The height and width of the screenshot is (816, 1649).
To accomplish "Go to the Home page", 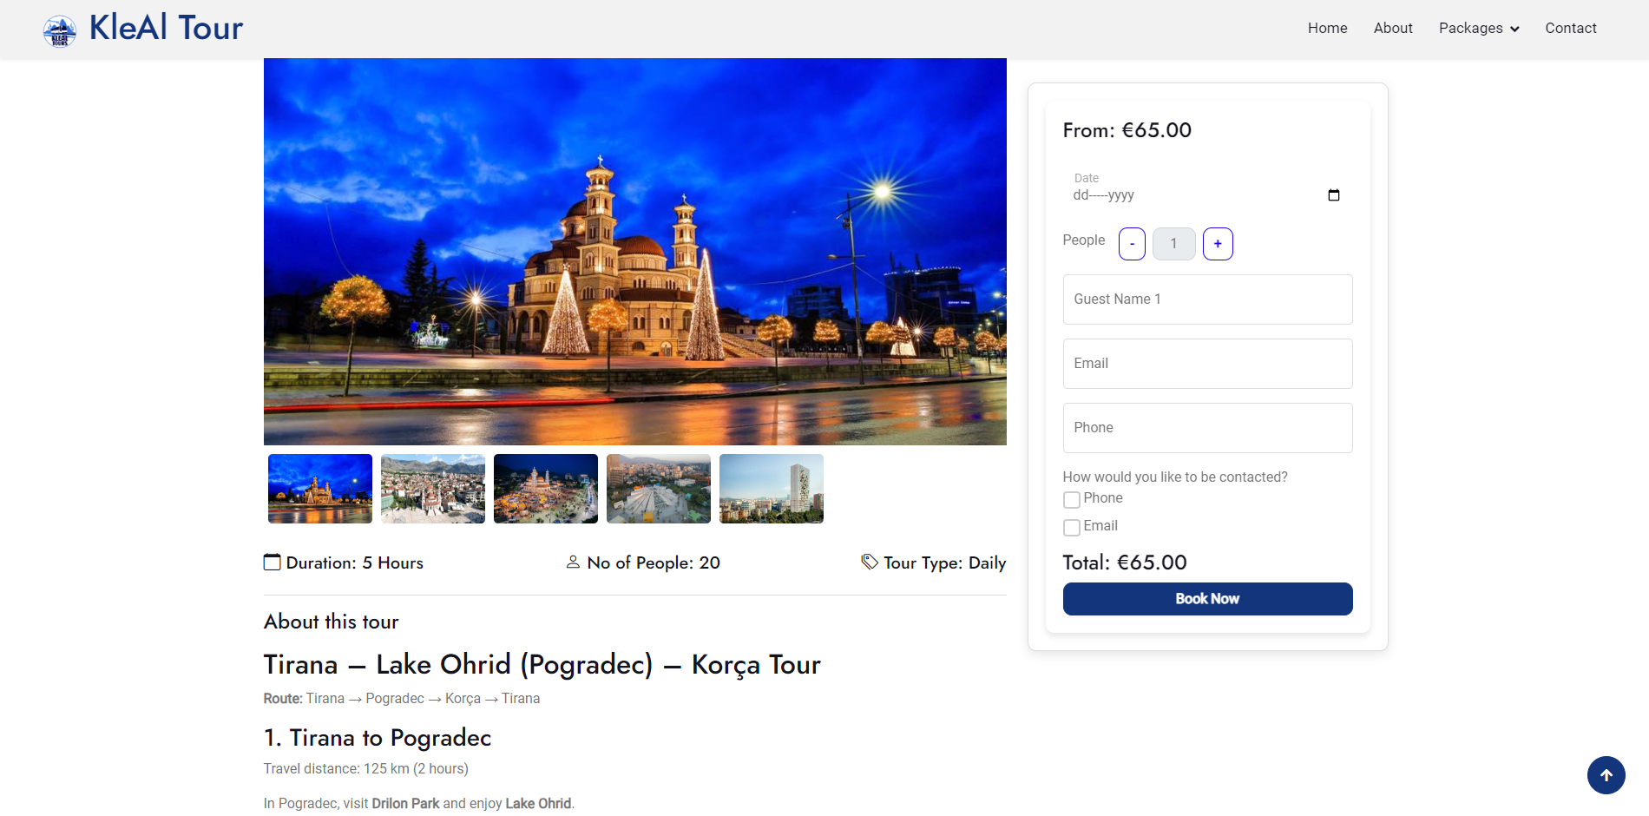I will (1327, 28).
